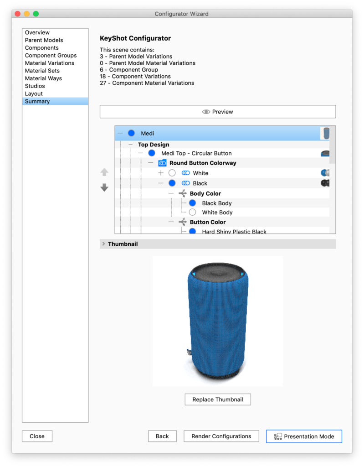The image size is (364, 467).
Task: Click the move down arrow icon
Action: [104, 187]
